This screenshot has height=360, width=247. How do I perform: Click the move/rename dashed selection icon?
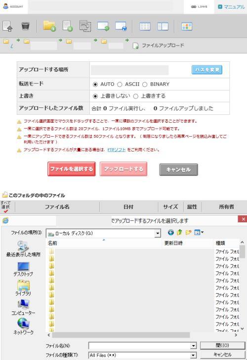pos(85,26)
